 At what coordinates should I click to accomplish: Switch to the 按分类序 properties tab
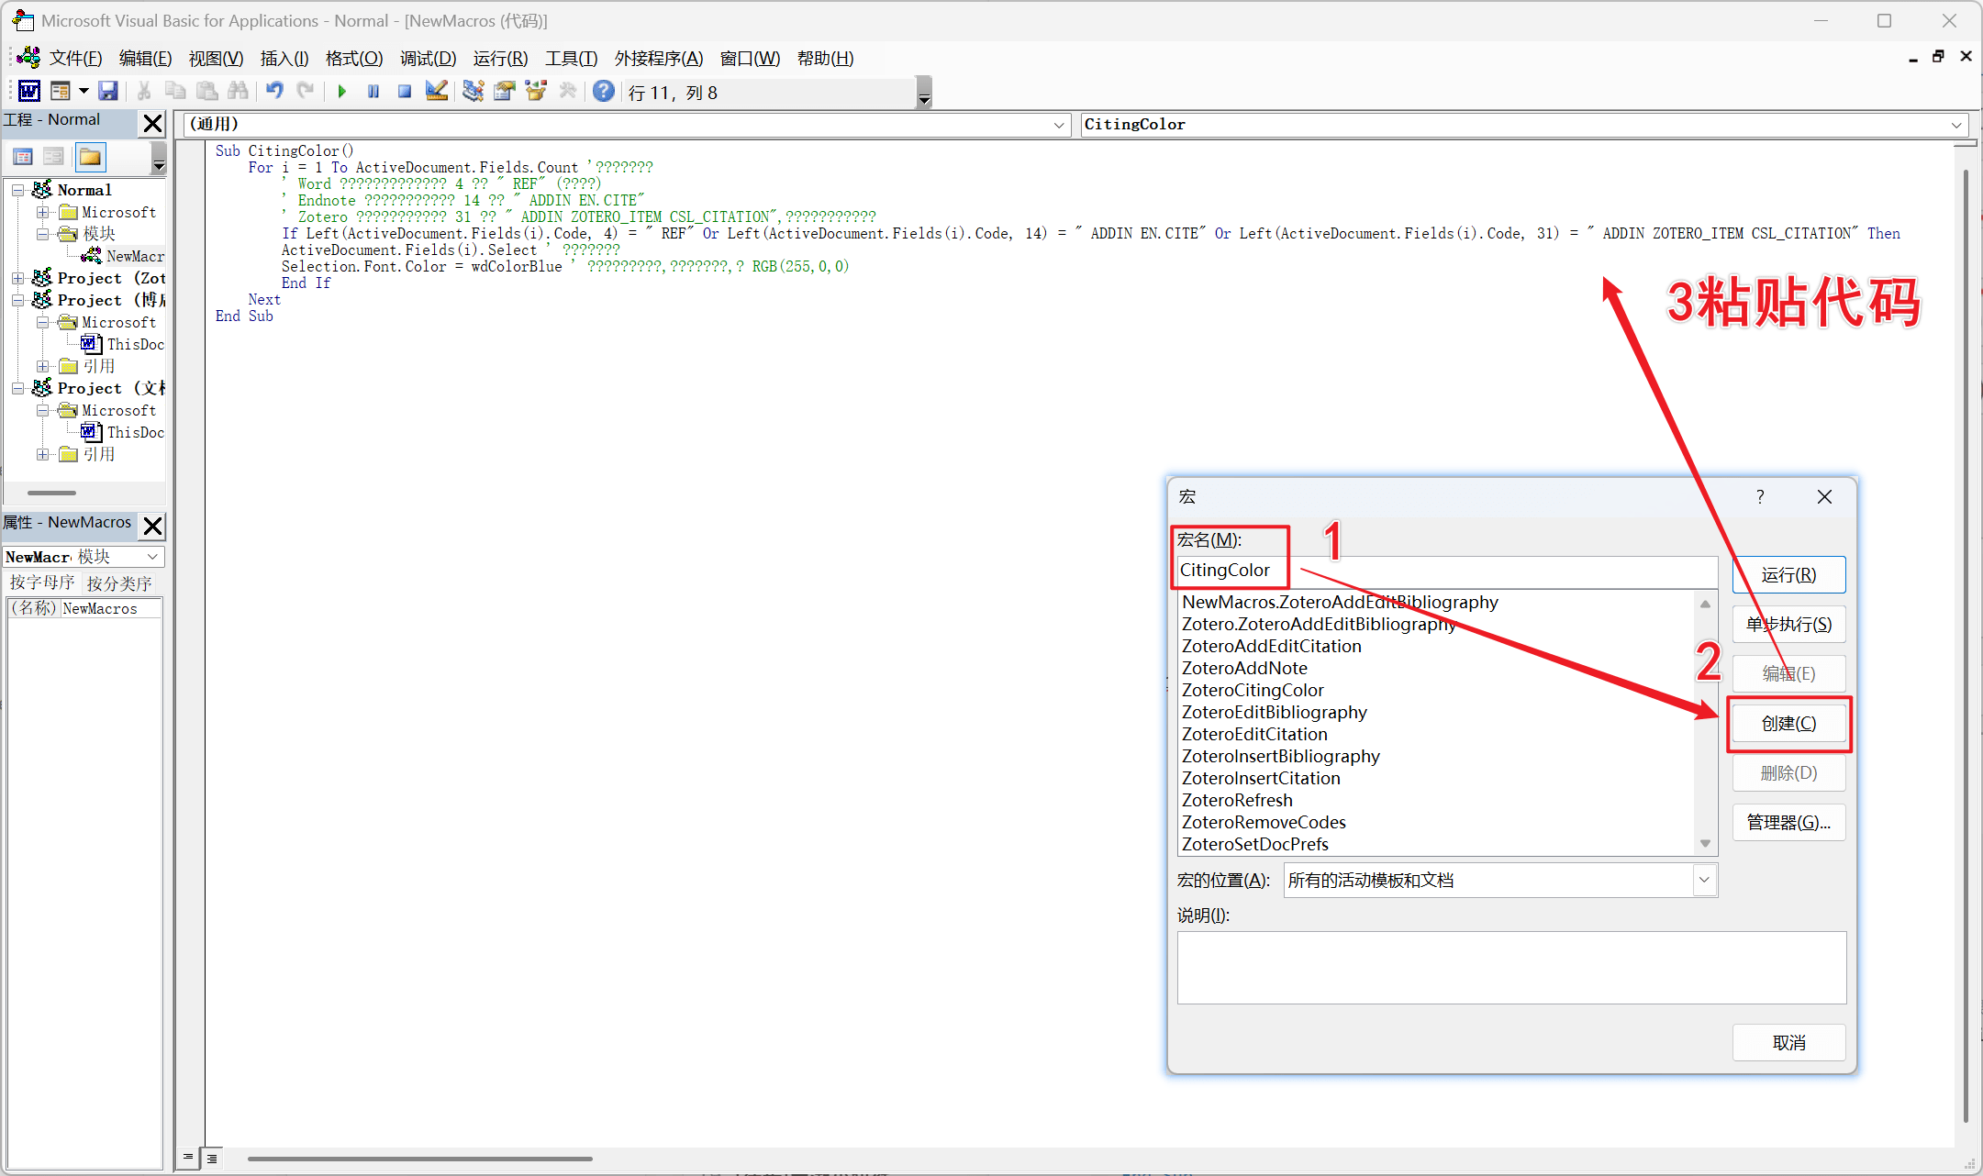point(119,583)
